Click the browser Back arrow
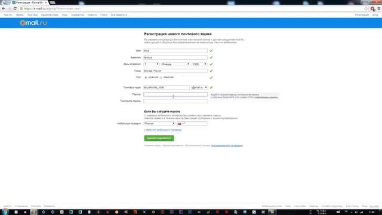382x215 pixels. (x=4, y=8)
